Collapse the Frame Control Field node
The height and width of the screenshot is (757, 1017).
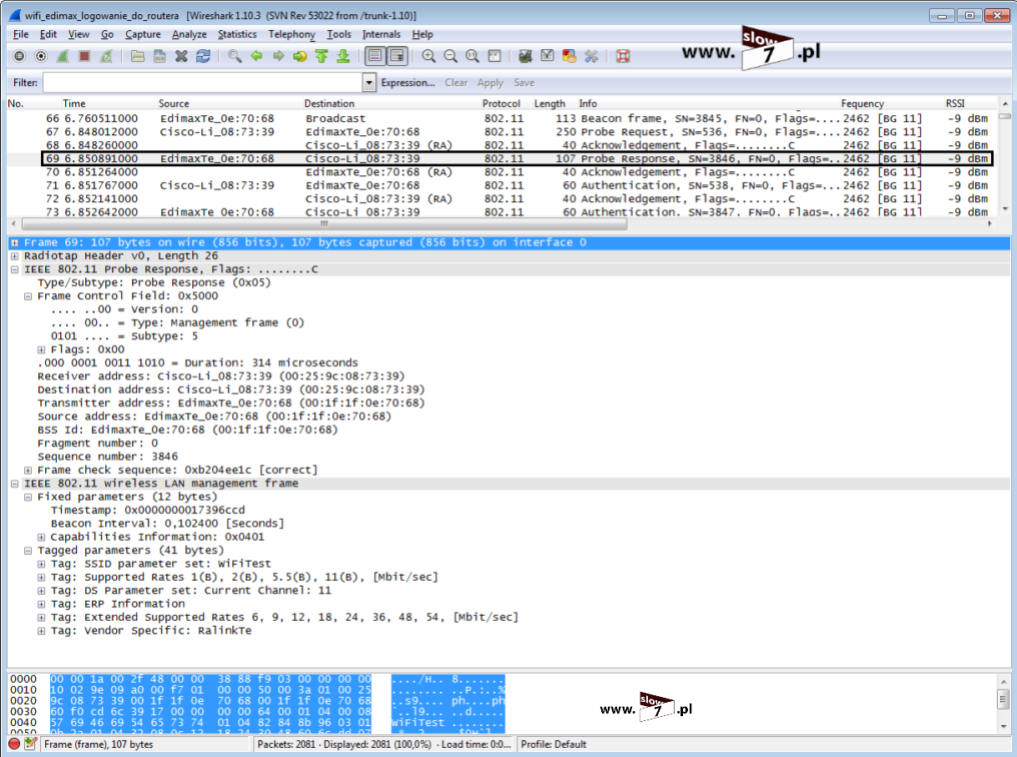tap(28, 296)
